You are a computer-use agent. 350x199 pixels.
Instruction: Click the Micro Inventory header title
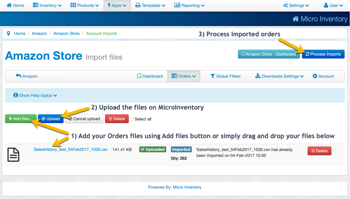click(x=324, y=19)
